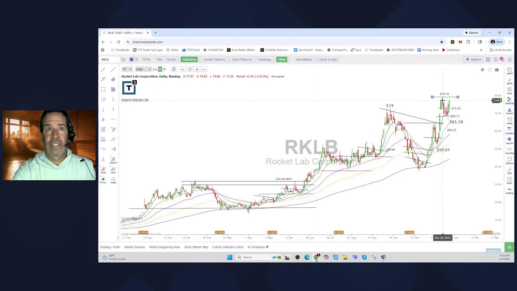Open the insiders sidebar panel

(x=509, y=131)
